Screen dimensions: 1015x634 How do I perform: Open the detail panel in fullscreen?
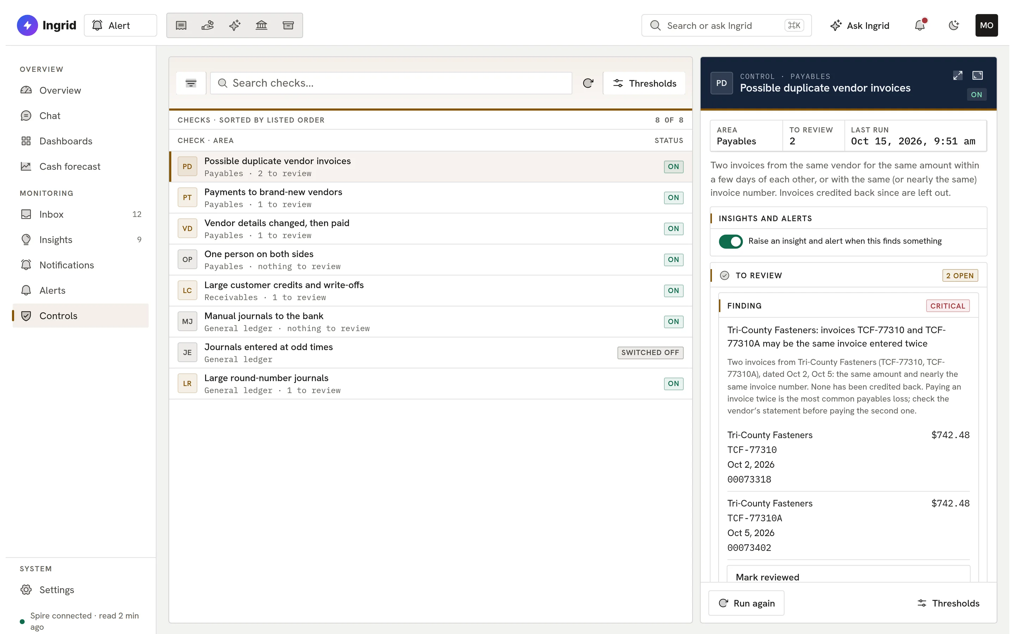tap(978, 75)
